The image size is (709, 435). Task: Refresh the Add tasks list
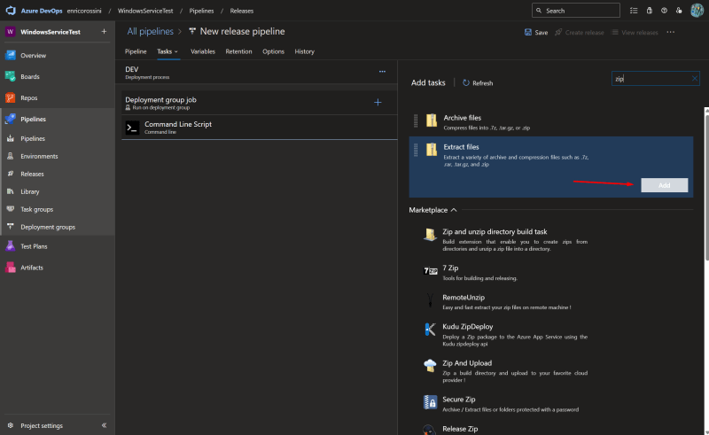coord(478,82)
